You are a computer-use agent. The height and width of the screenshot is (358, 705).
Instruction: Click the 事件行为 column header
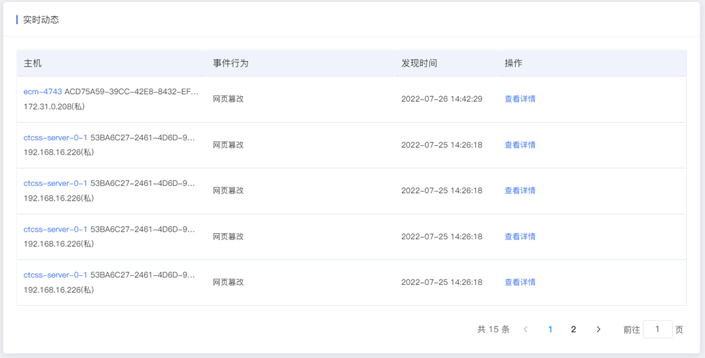231,63
